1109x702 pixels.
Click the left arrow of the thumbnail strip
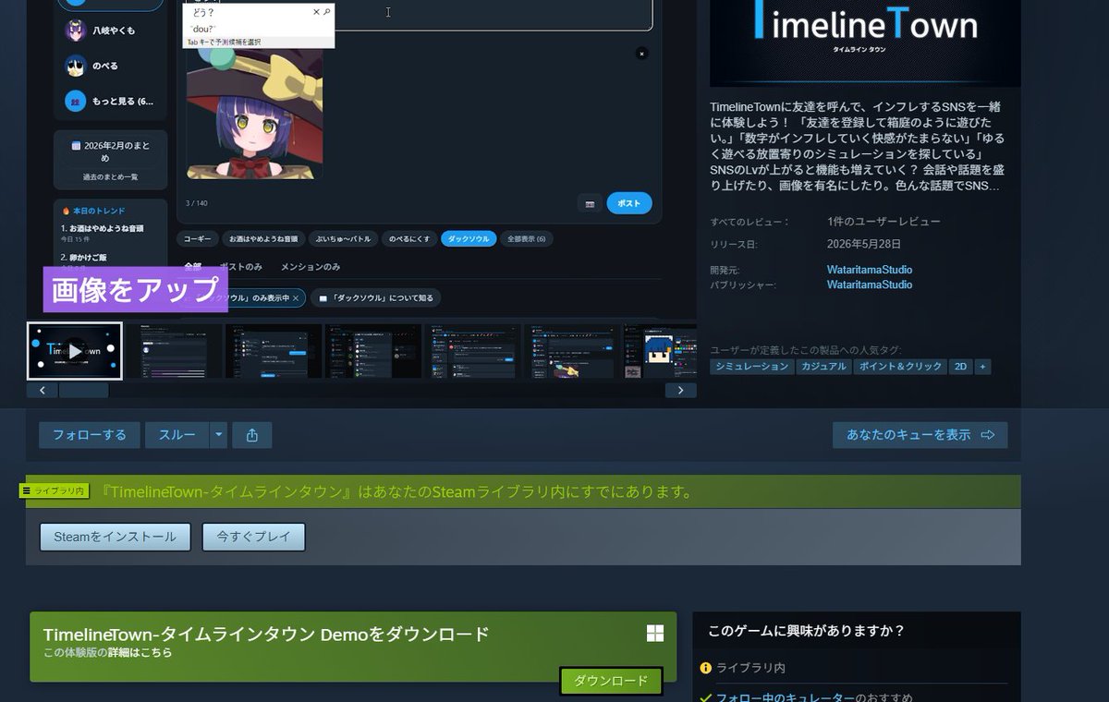pos(43,391)
